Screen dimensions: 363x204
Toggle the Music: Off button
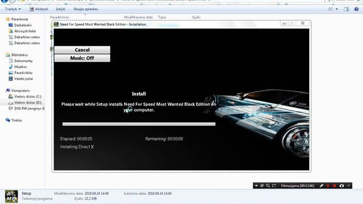tap(82, 58)
